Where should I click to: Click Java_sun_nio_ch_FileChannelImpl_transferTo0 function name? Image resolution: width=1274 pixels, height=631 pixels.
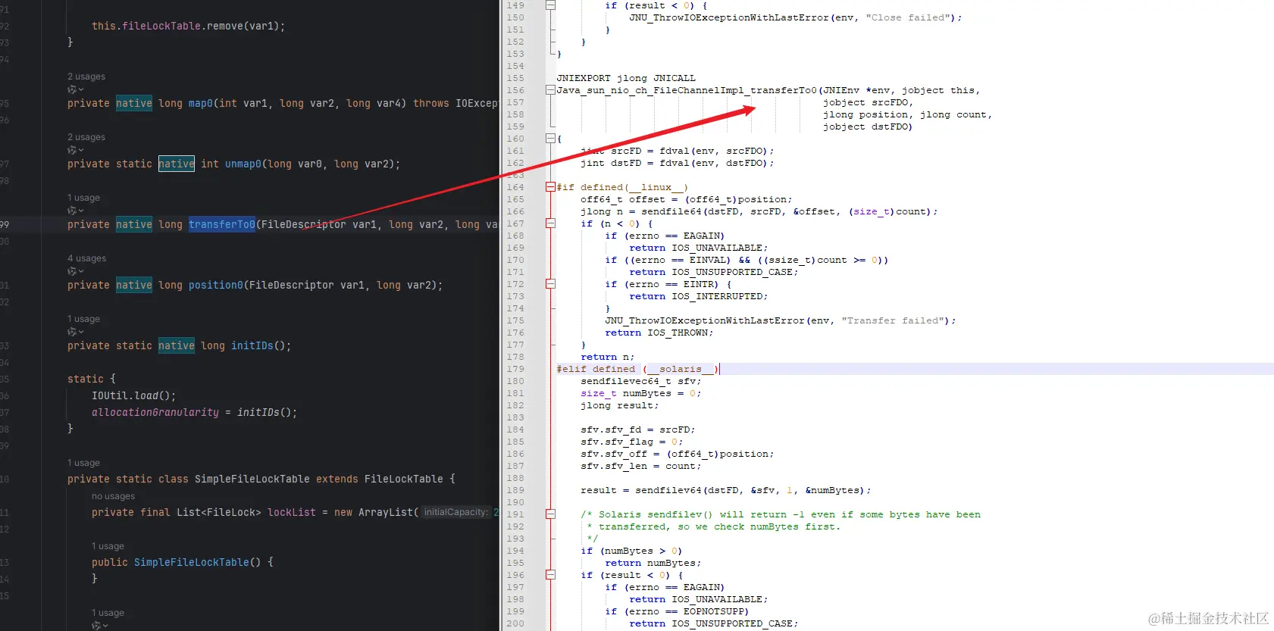pyautogui.click(x=687, y=90)
